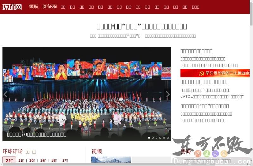Viewport: 253px width, 166px height.
Task: Open the 视频 section heading
Action: (96, 152)
